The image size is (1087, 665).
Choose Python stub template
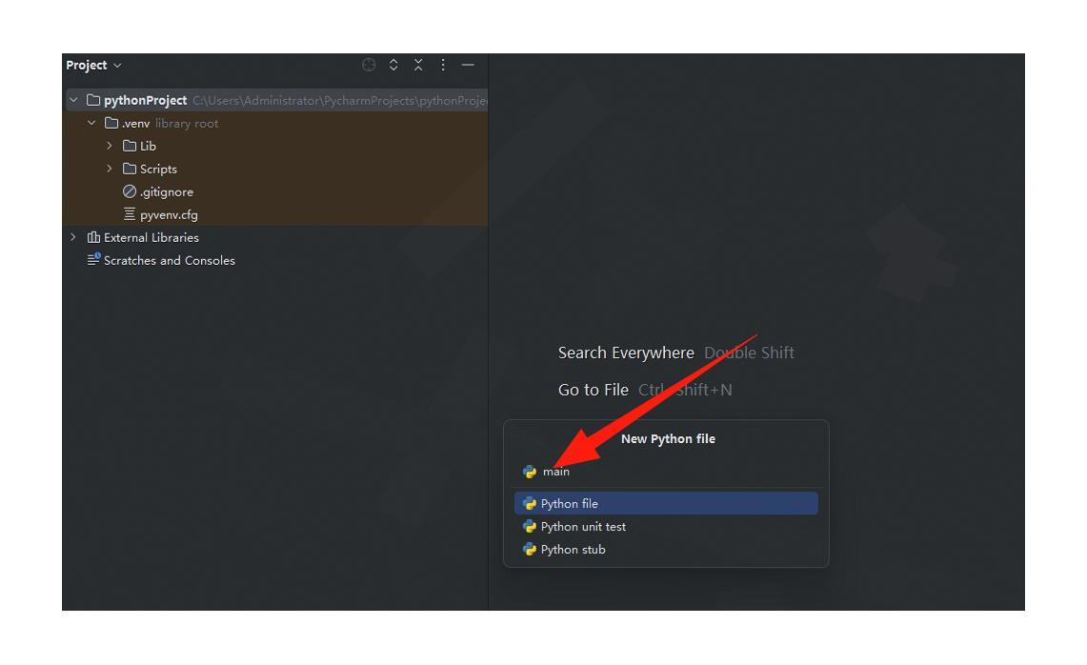(x=573, y=549)
